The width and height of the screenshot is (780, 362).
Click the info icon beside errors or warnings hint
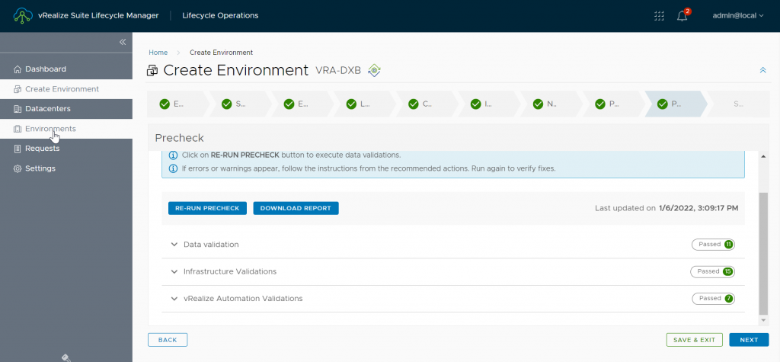(173, 168)
